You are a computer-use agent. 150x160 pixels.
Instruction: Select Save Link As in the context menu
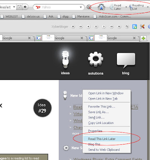(99, 112)
